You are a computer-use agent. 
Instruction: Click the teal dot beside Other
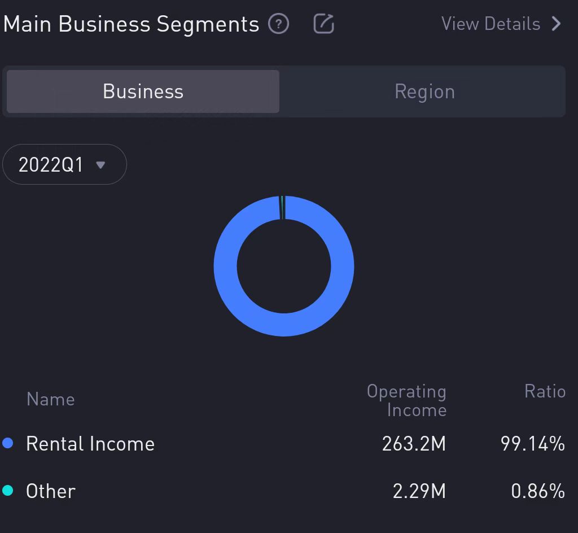click(8, 491)
